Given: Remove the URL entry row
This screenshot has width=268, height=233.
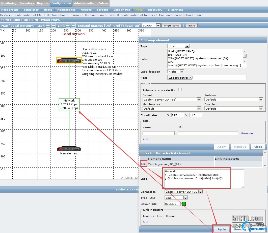Looking at the screenshot, I should click(x=247, y=134).
